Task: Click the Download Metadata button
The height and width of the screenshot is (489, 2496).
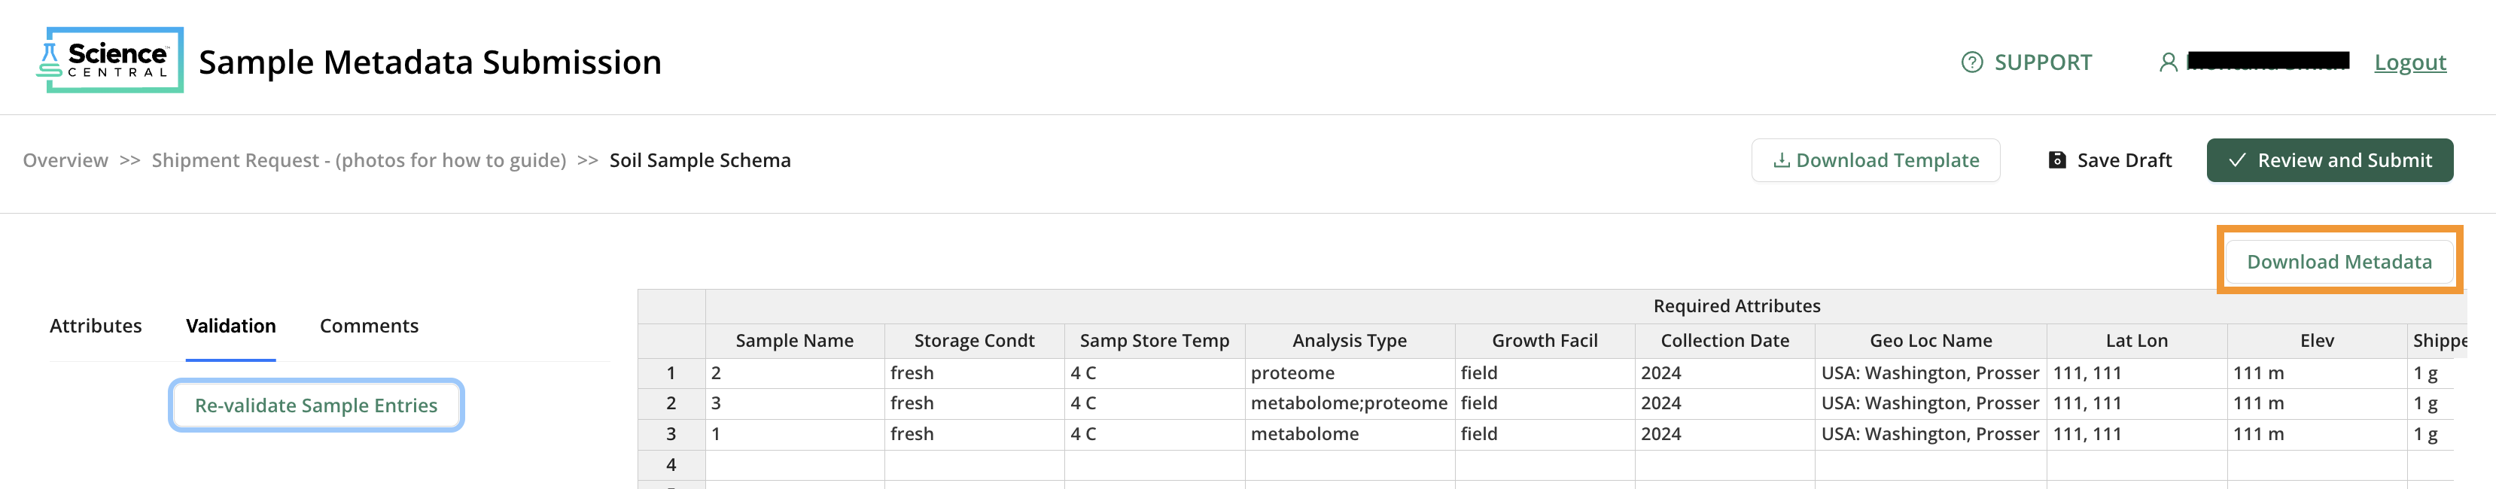Action: tap(2339, 262)
